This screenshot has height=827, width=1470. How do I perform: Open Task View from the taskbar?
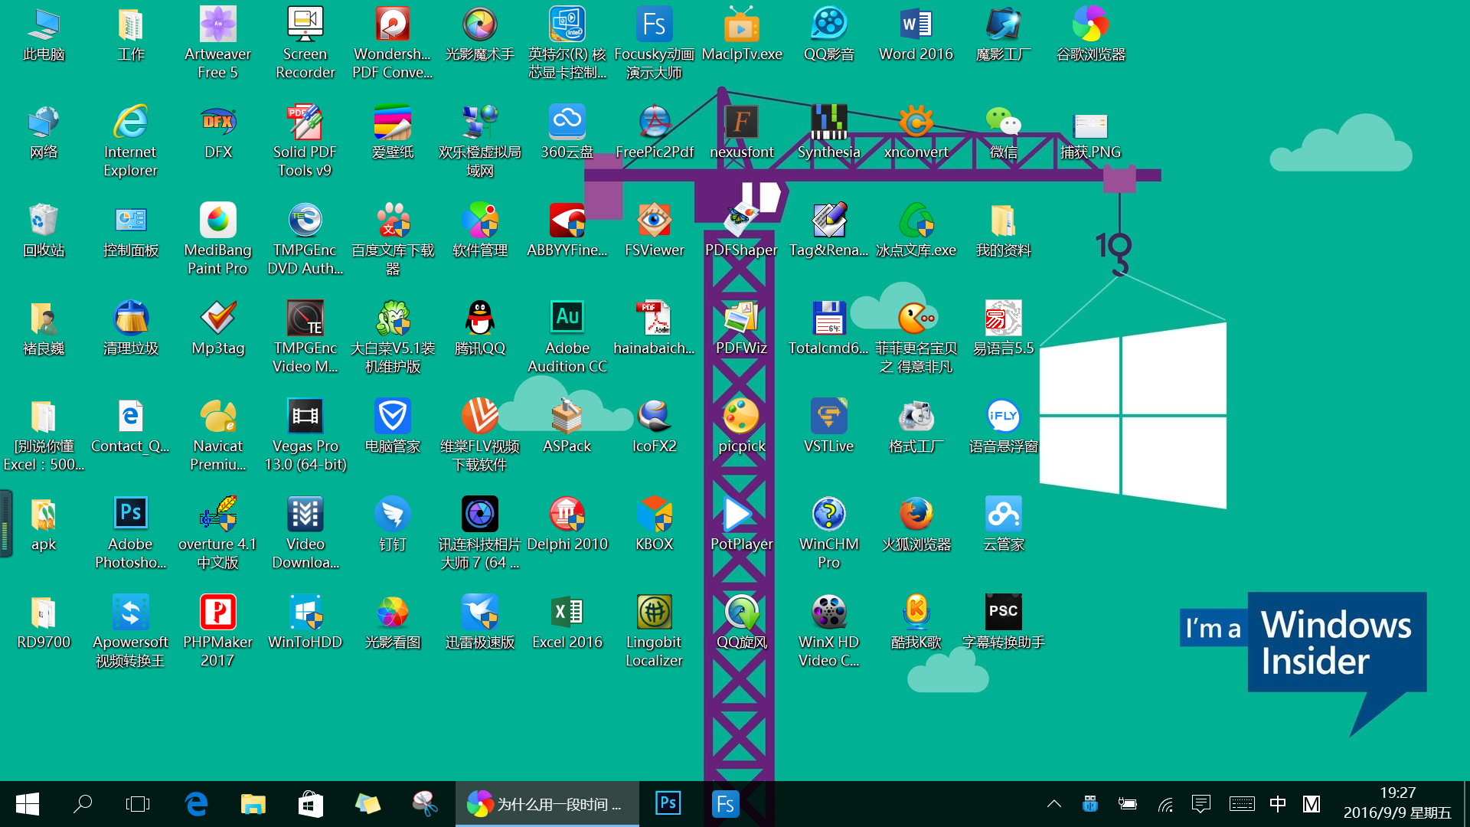pos(138,804)
